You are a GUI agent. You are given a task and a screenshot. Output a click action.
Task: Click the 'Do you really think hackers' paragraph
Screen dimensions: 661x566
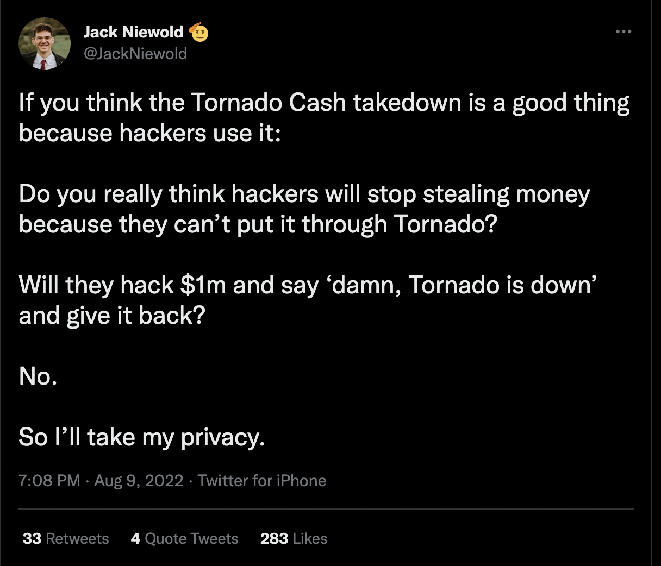[x=304, y=209]
